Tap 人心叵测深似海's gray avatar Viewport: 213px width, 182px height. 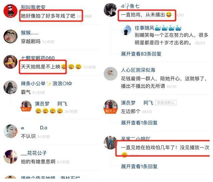coord(110,74)
